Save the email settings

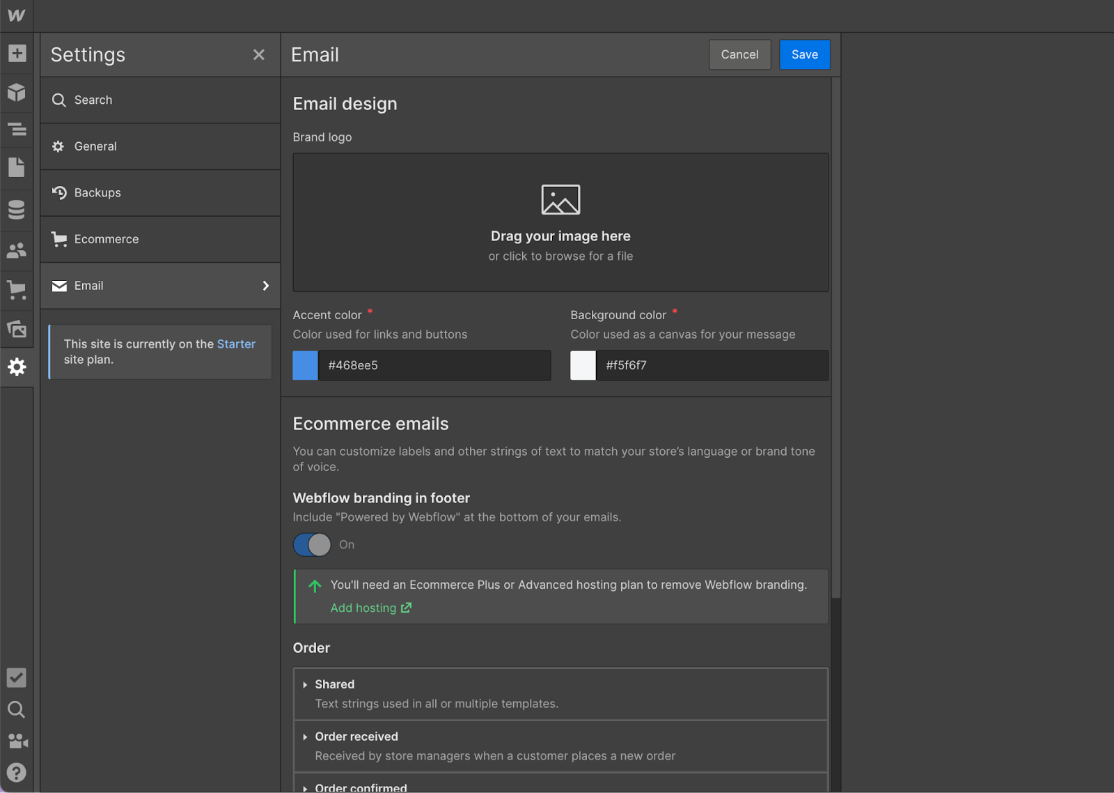click(x=804, y=54)
